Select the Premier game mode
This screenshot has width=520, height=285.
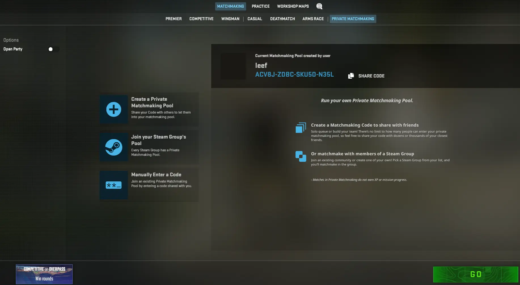pos(174,19)
